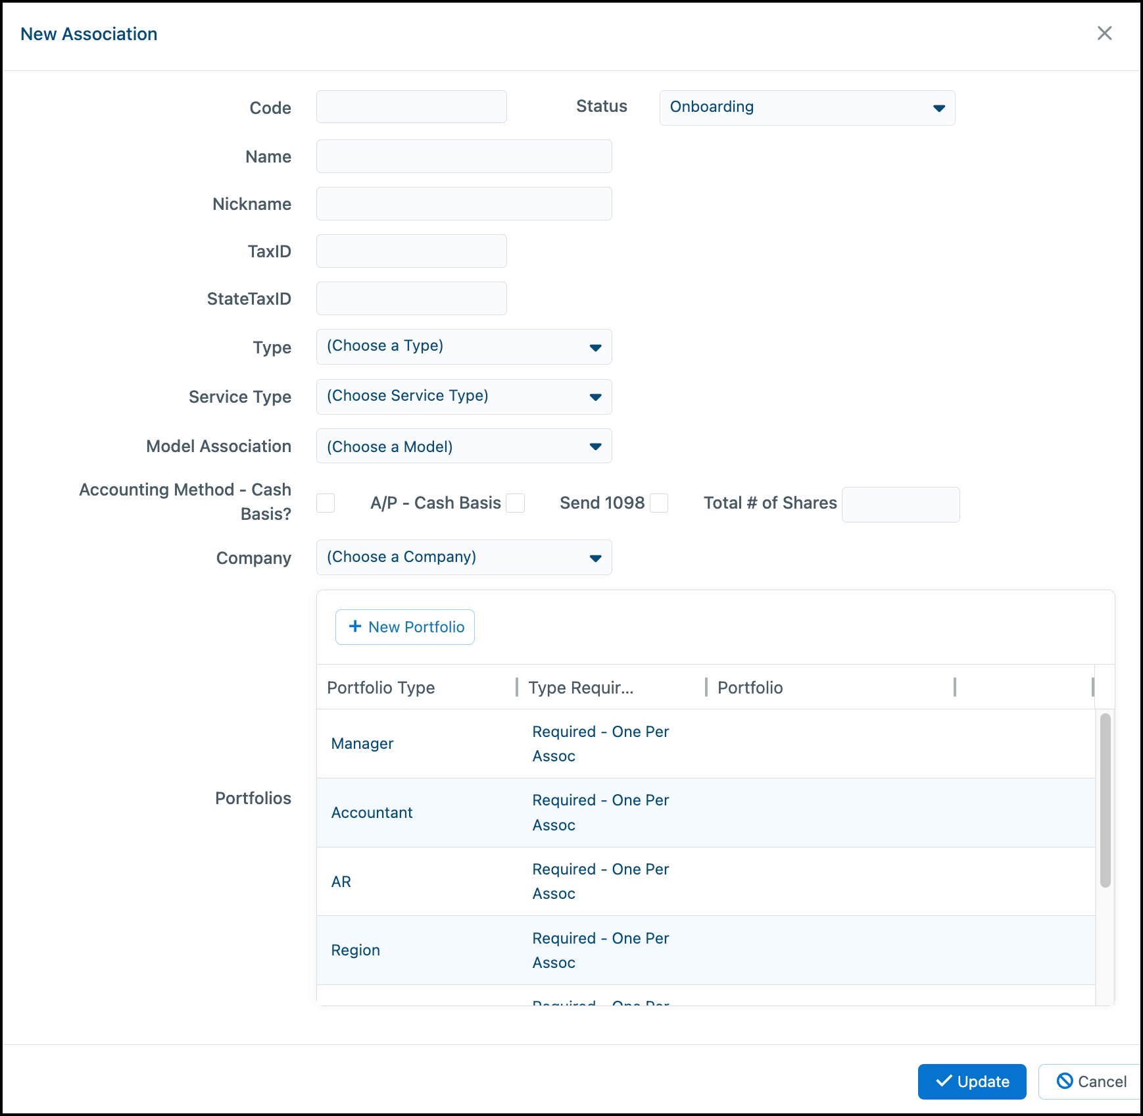The width and height of the screenshot is (1143, 1116).
Task: Expand the Choose a Company selector
Action: (x=464, y=557)
